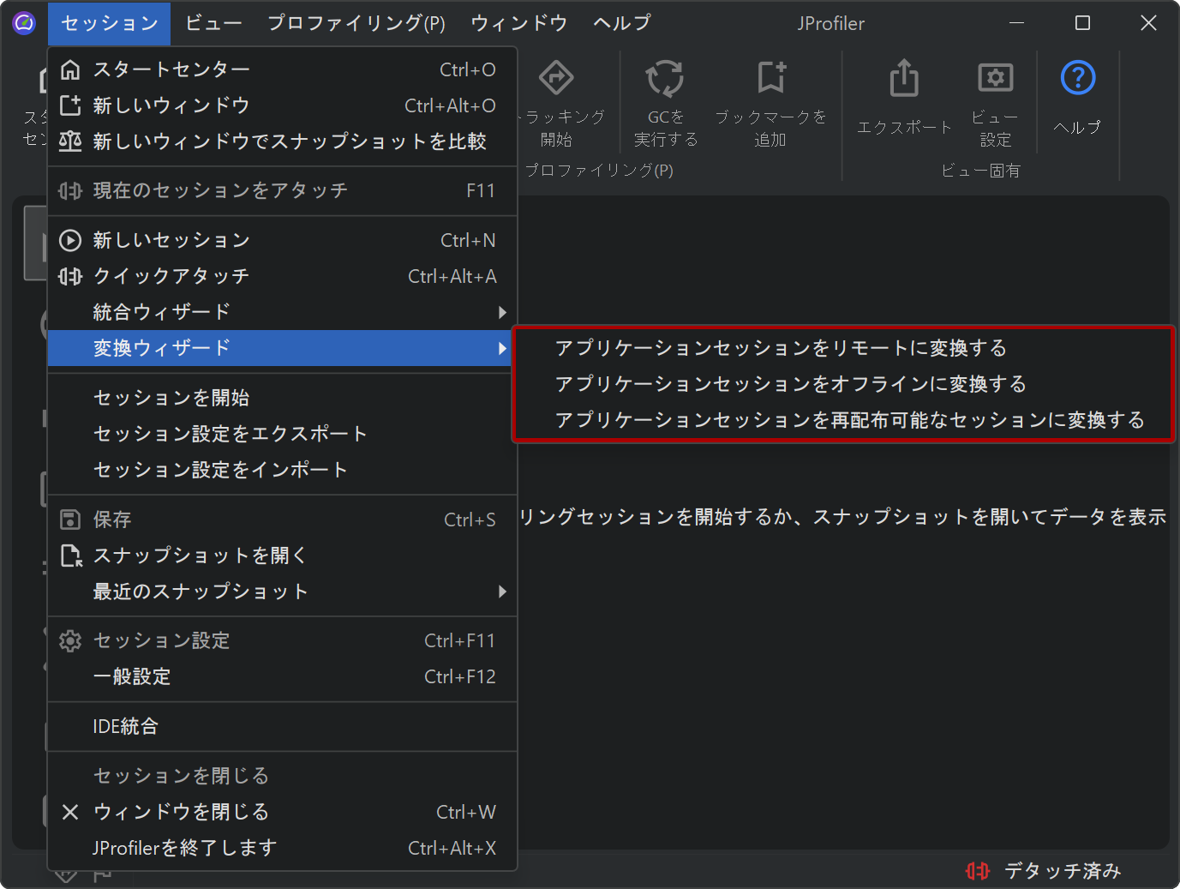1180x889 pixels.
Task: Choose クイックアタッチ in the session menu
Action: [171, 276]
